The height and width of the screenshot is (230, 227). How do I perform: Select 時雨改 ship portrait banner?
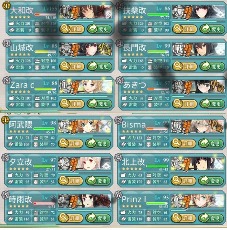coord(84,201)
